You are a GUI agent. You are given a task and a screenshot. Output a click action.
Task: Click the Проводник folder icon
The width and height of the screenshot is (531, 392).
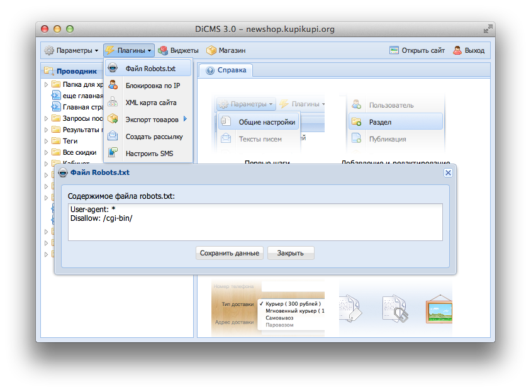(49, 71)
